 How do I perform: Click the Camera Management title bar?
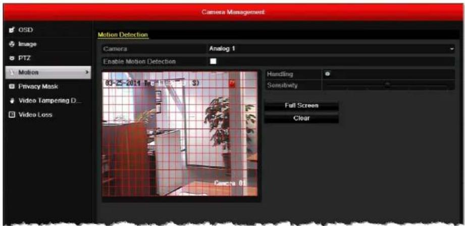233,12
